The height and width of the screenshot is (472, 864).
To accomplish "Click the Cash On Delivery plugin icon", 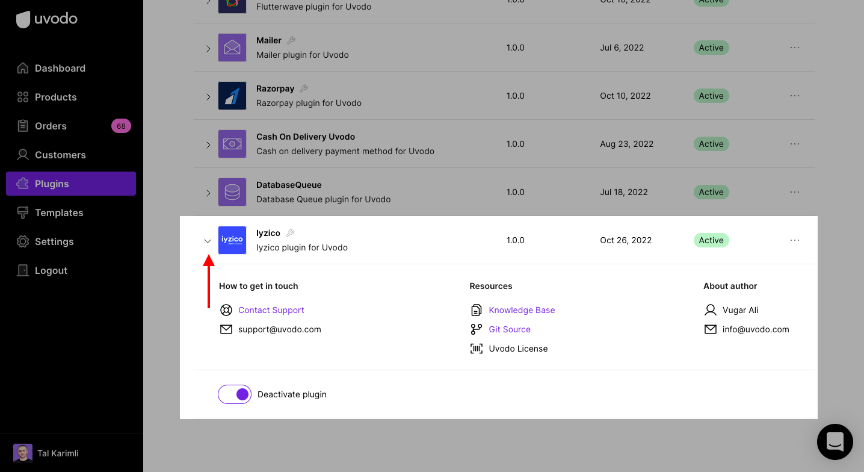I will pyautogui.click(x=232, y=144).
